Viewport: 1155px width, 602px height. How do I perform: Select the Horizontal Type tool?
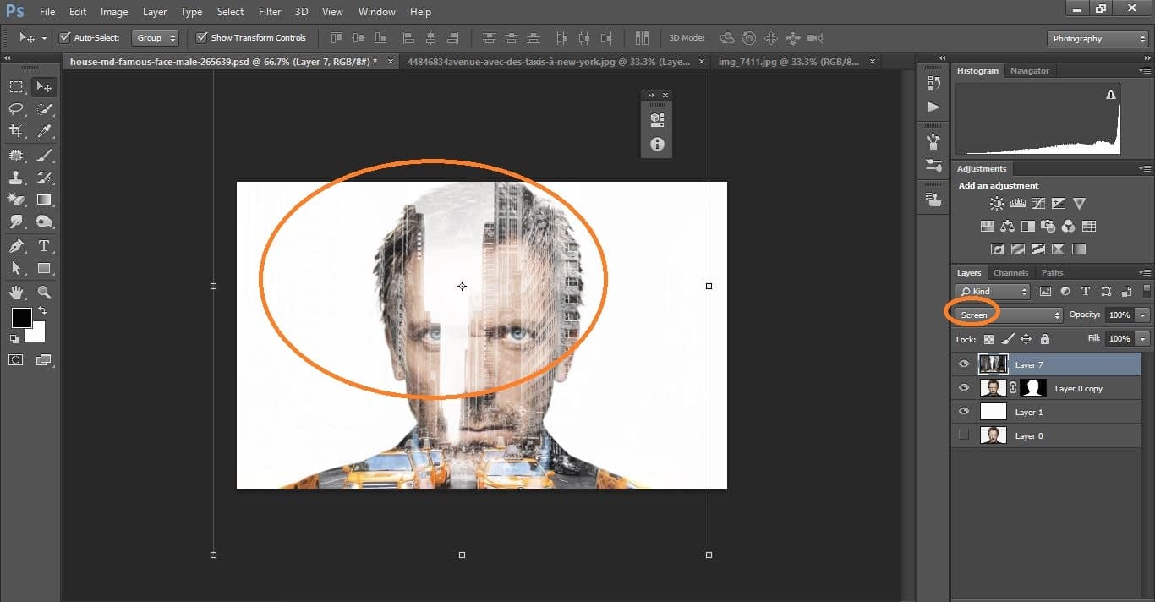click(44, 246)
